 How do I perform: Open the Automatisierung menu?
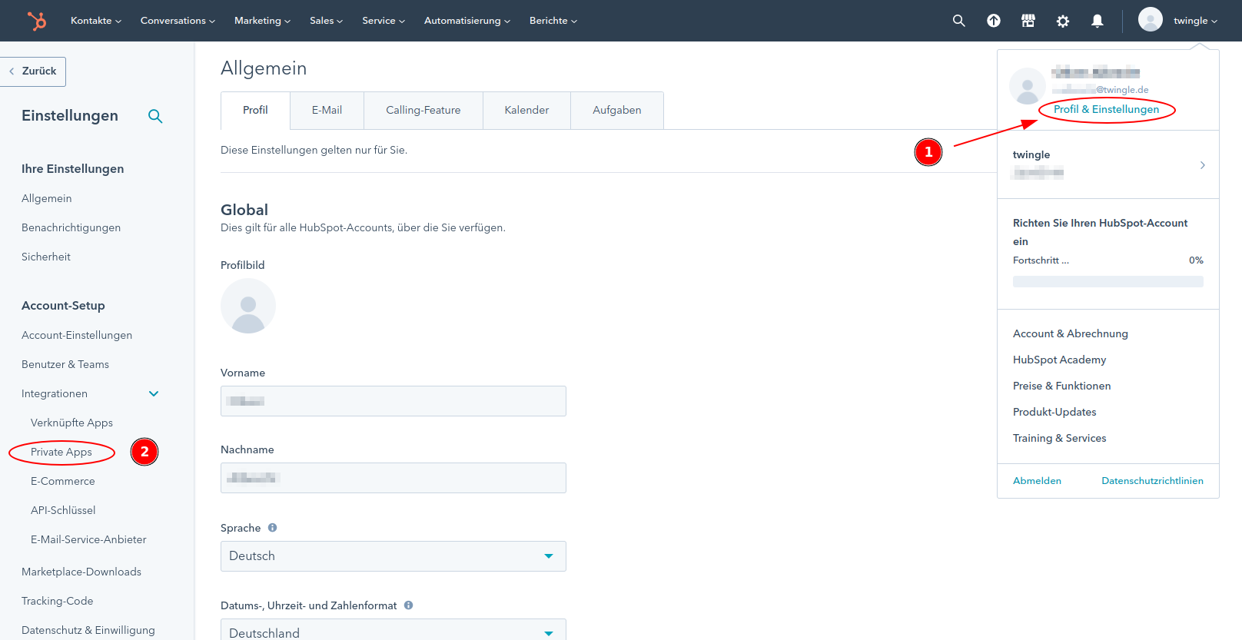click(467, 21)
